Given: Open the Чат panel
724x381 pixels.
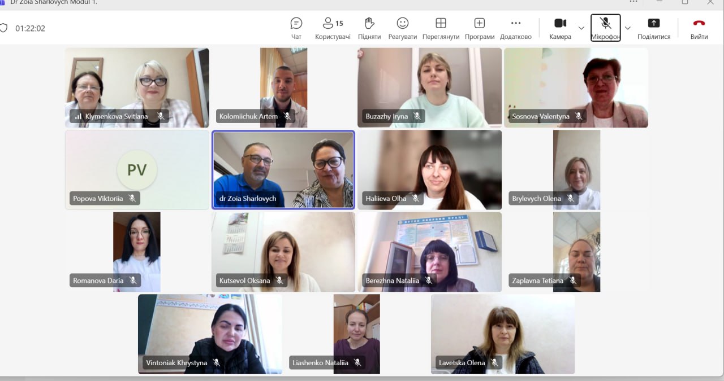Looking at the screenshot, I should point(296,28).
